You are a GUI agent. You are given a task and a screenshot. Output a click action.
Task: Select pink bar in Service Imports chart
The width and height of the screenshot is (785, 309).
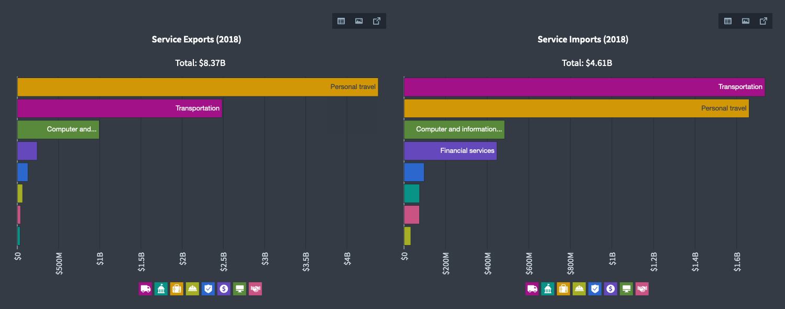point(412,215)
